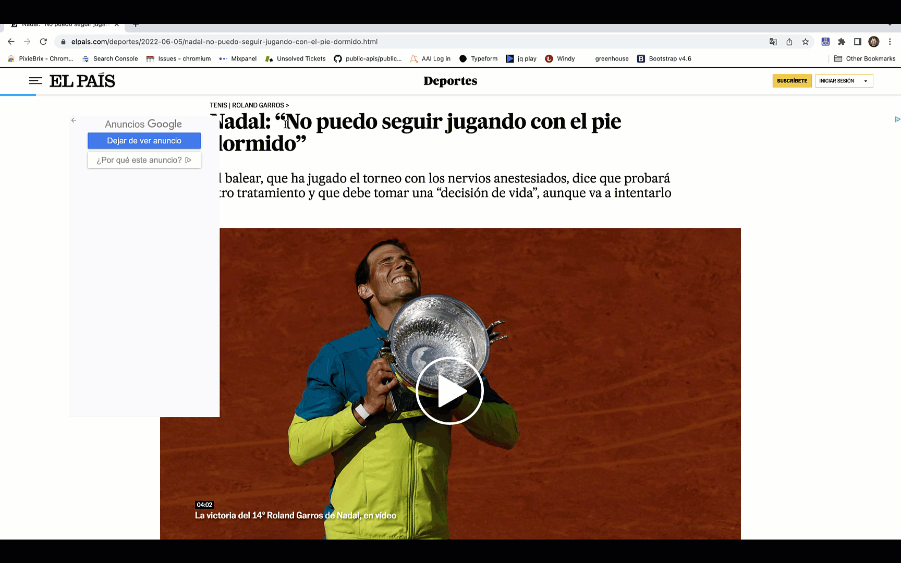Screen dimensions: 901x563
Task: Play the Nadal Roland Garros video
Action: (449, 391)
